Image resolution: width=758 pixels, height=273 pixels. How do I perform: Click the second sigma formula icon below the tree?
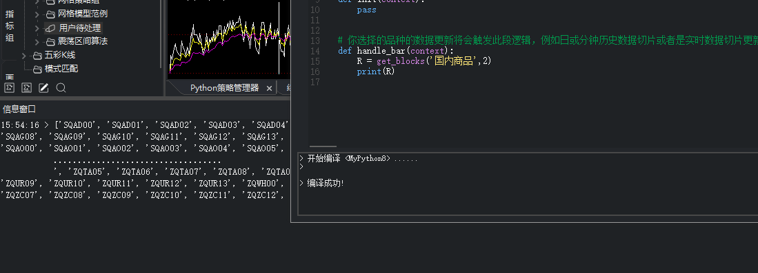27,88
